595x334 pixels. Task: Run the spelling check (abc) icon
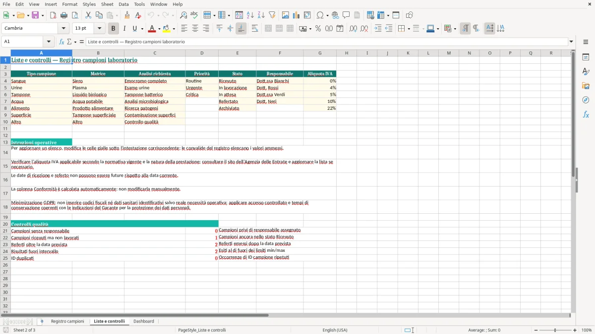[x=194, y=15]
